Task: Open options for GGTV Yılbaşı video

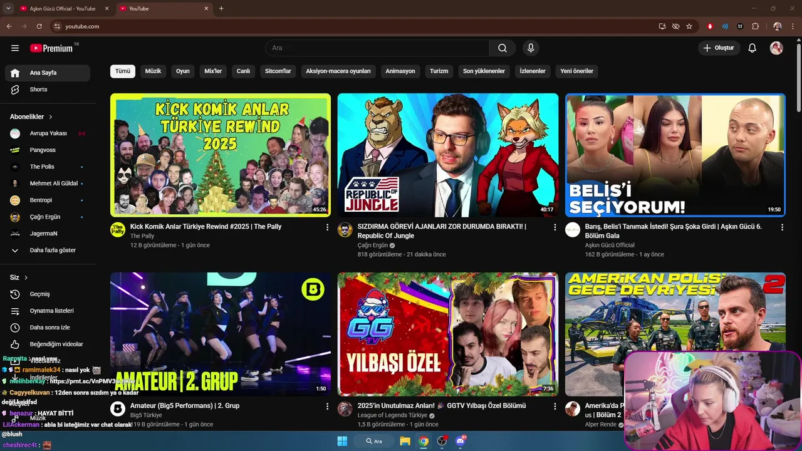Action: pos(555,407)
